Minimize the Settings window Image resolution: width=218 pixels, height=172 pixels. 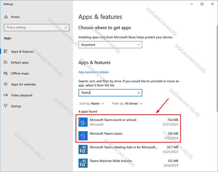pyautogui.click(x=192, y=4)
